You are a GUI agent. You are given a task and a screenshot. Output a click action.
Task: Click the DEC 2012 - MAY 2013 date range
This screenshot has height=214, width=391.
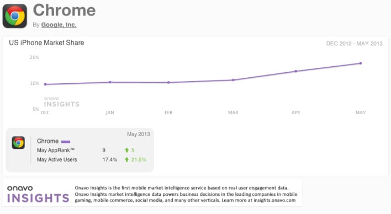pyautogui.click(x=355, y=44)
